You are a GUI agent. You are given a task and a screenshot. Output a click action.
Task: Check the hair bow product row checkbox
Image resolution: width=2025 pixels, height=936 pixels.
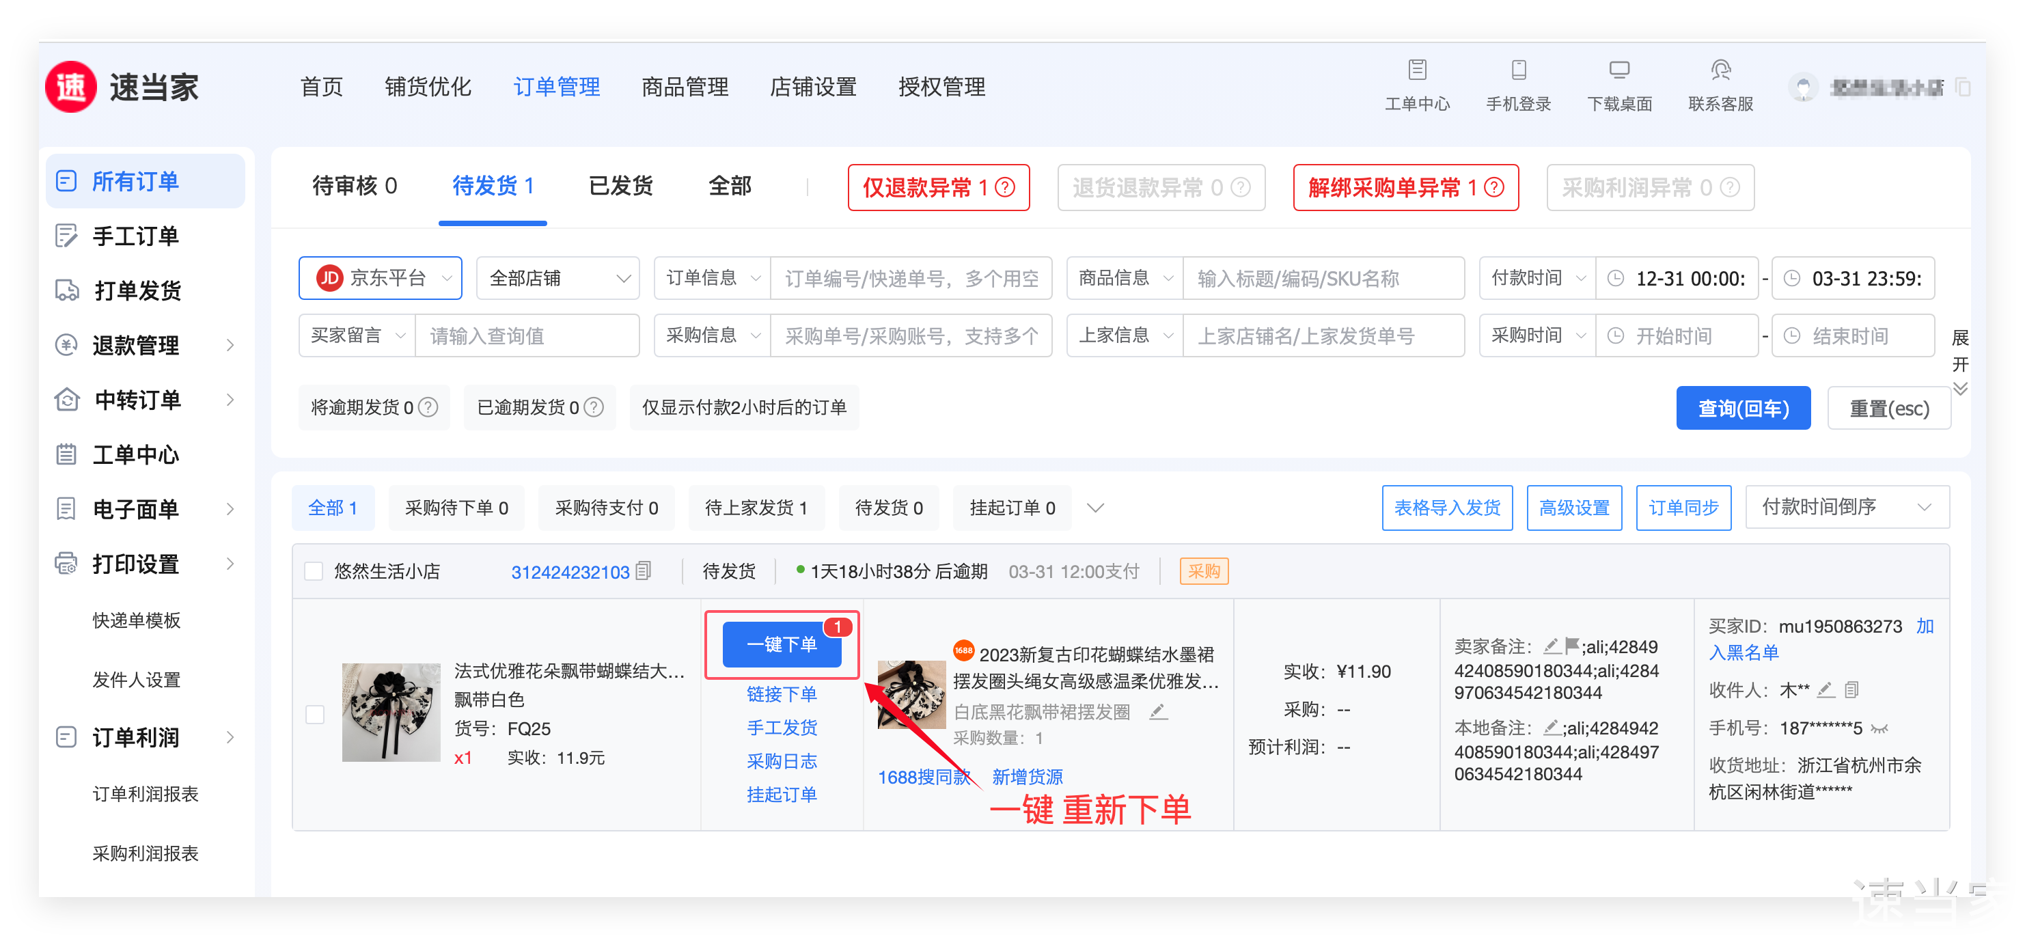click(x=315, y=715)
